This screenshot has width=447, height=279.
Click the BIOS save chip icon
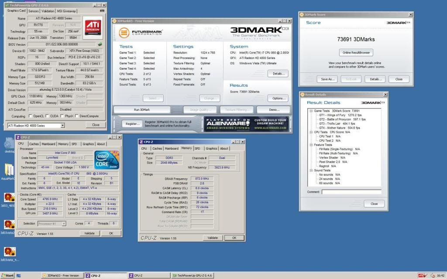click(x=100, y=44)
